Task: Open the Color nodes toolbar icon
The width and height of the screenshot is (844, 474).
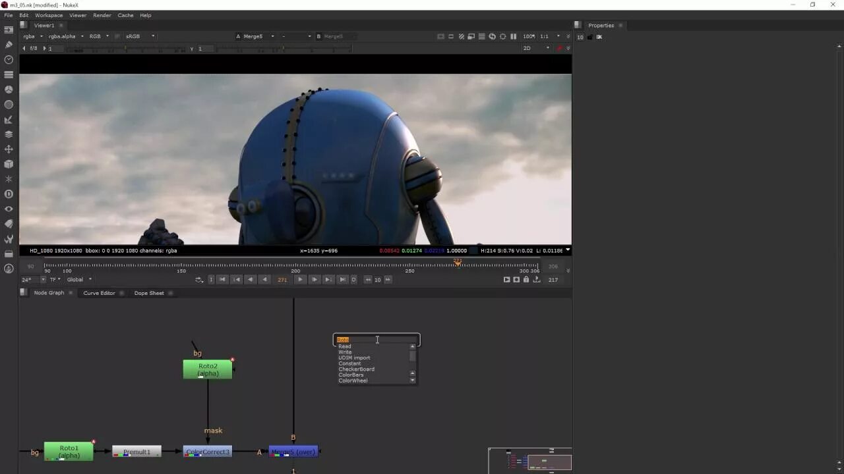Action: [x=9, y=90]
